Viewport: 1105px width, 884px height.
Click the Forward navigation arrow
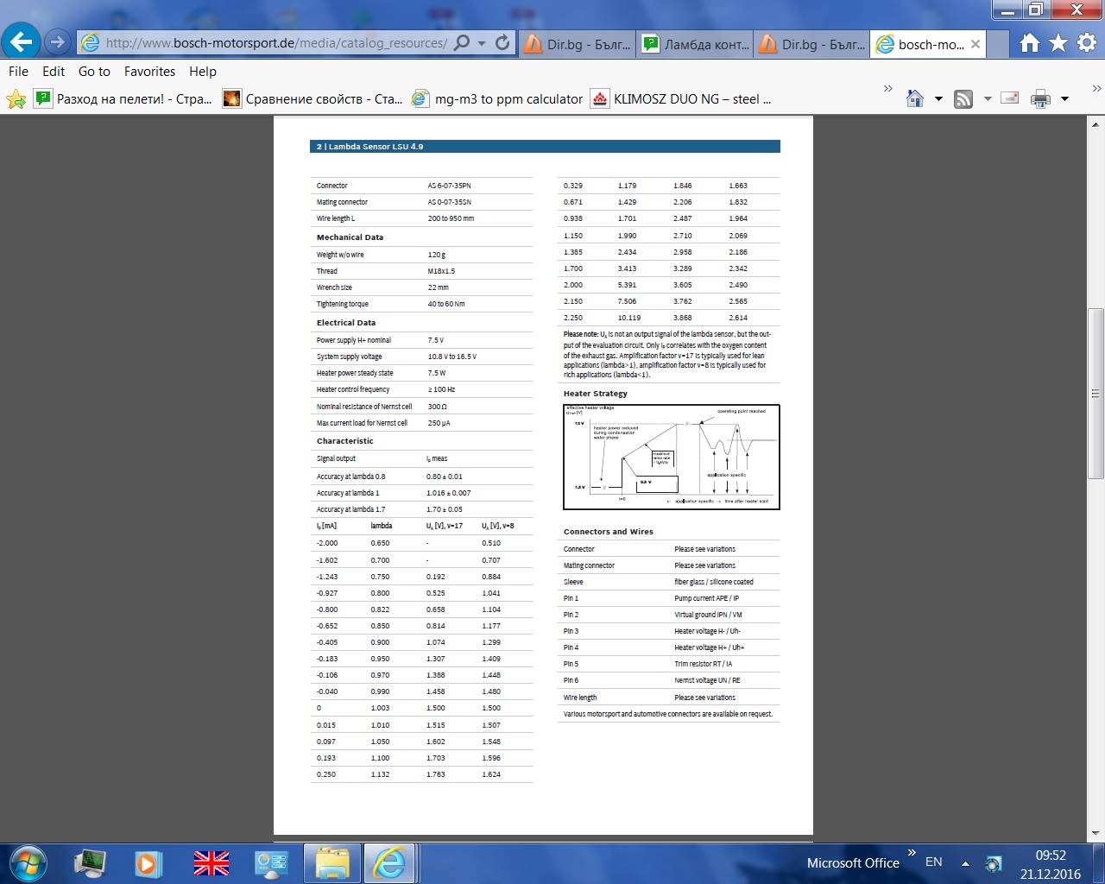[58, 41]
